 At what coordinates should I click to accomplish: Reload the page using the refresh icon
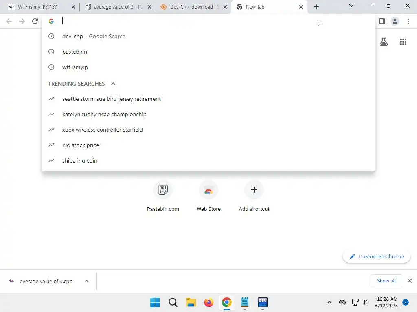35,21
